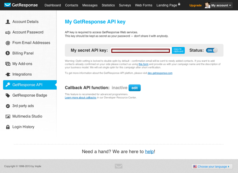Click edit for Callback API function

pyautogui.click(x=135, y=88)
